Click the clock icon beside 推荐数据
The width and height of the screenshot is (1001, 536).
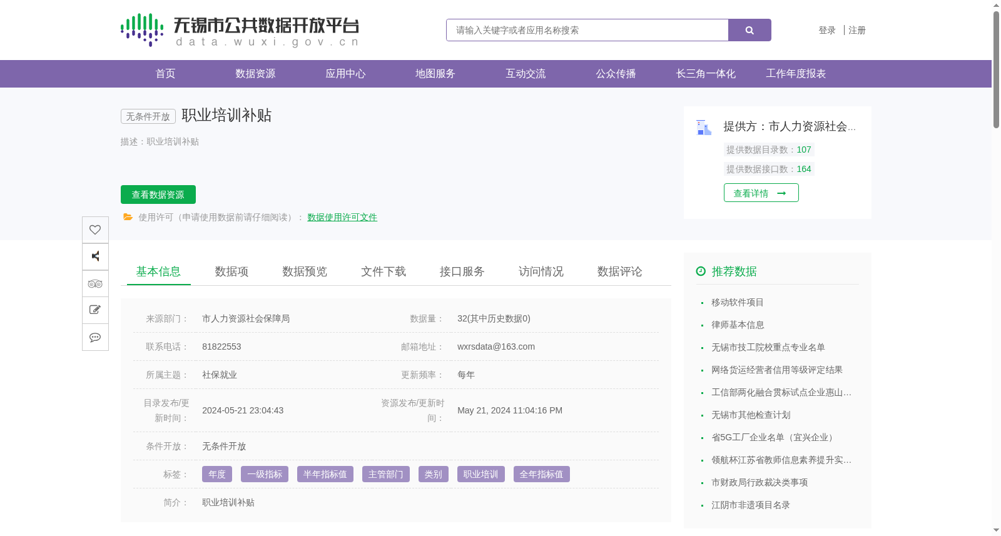(x=701, y=271)
